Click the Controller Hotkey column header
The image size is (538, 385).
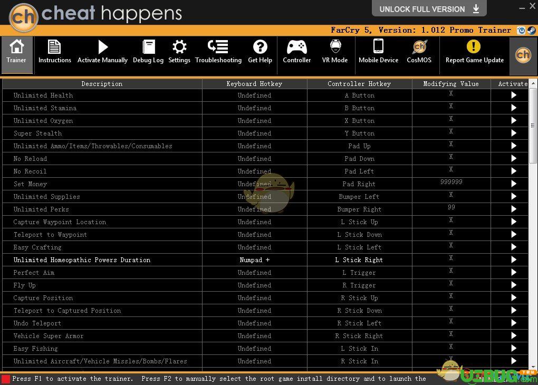point(359,84)
